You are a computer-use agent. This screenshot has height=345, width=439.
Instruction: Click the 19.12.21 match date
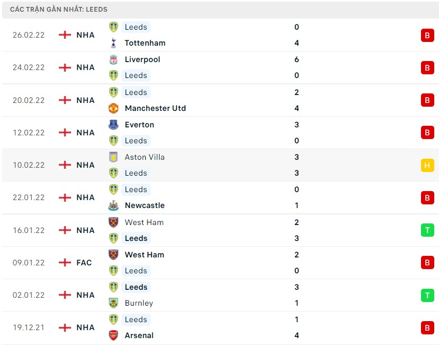point(29,327)
